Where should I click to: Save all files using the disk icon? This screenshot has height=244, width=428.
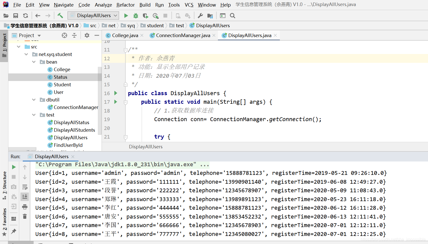pos(16,16)
